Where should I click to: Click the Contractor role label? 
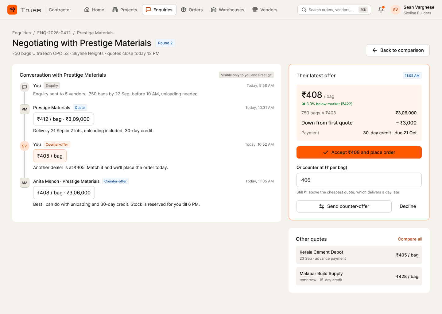[x=60, y=10]
